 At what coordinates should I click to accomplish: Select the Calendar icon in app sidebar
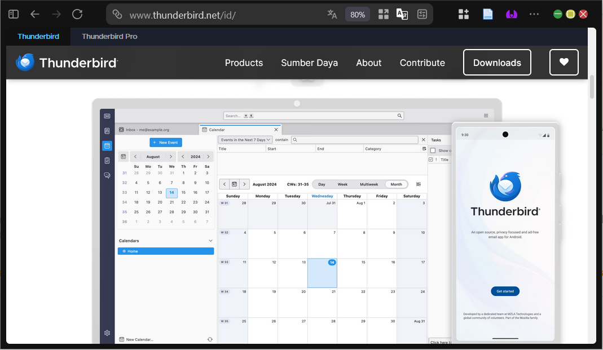click(x=107, y=145)
